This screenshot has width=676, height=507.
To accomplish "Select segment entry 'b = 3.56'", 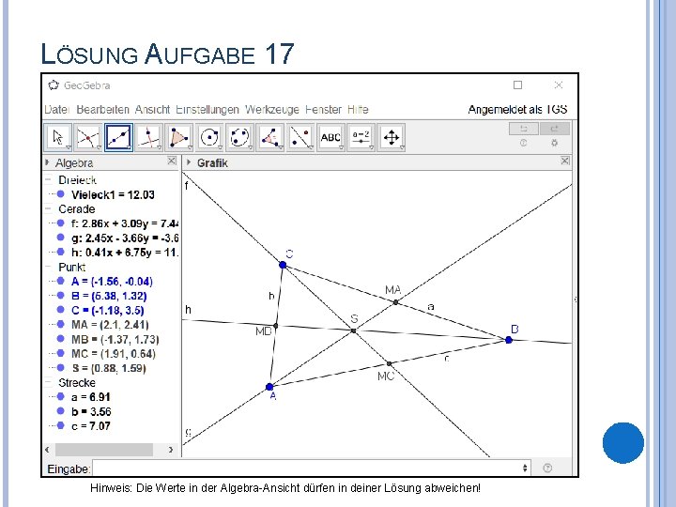I will (91, 411).
